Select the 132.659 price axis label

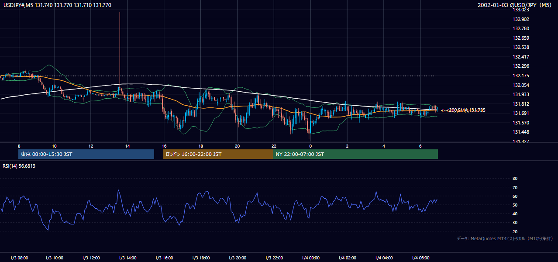coord(521,38)
